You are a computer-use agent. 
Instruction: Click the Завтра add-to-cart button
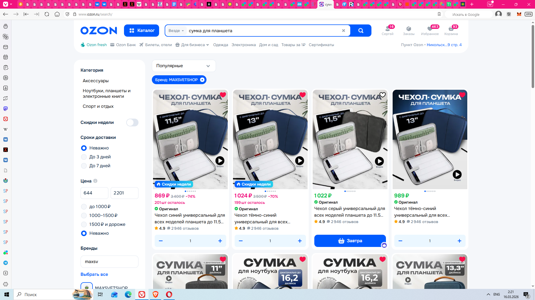[x=350, y=241]
